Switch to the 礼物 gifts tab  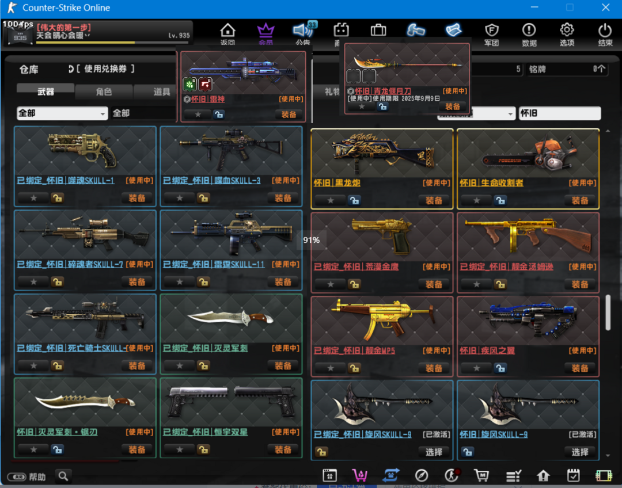click(x=331, y=91)
